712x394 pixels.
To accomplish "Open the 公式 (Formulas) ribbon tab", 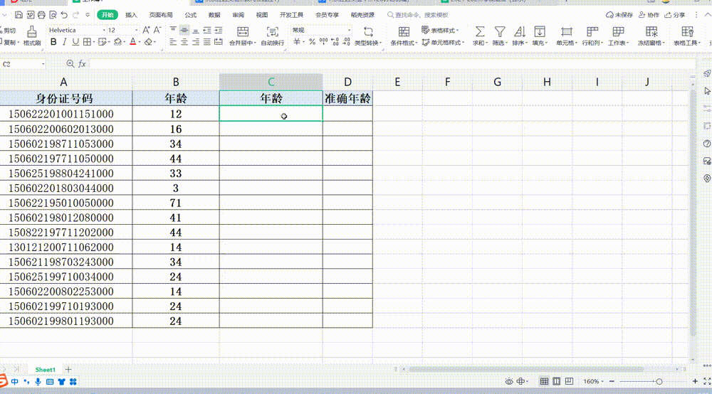I will [x=190, y=15].
